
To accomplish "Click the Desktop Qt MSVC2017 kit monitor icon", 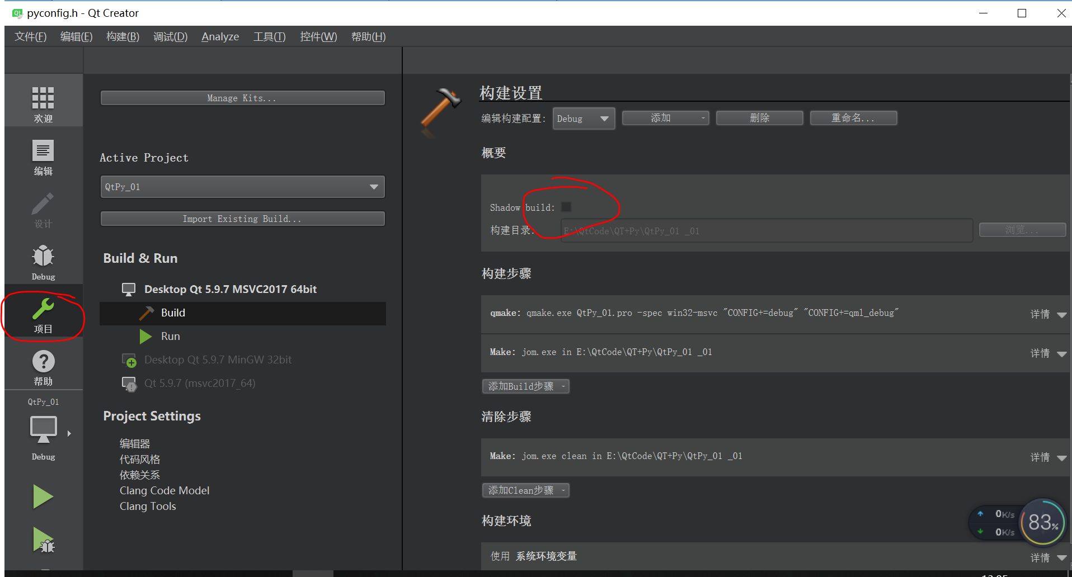I will (x=129, y=289).
